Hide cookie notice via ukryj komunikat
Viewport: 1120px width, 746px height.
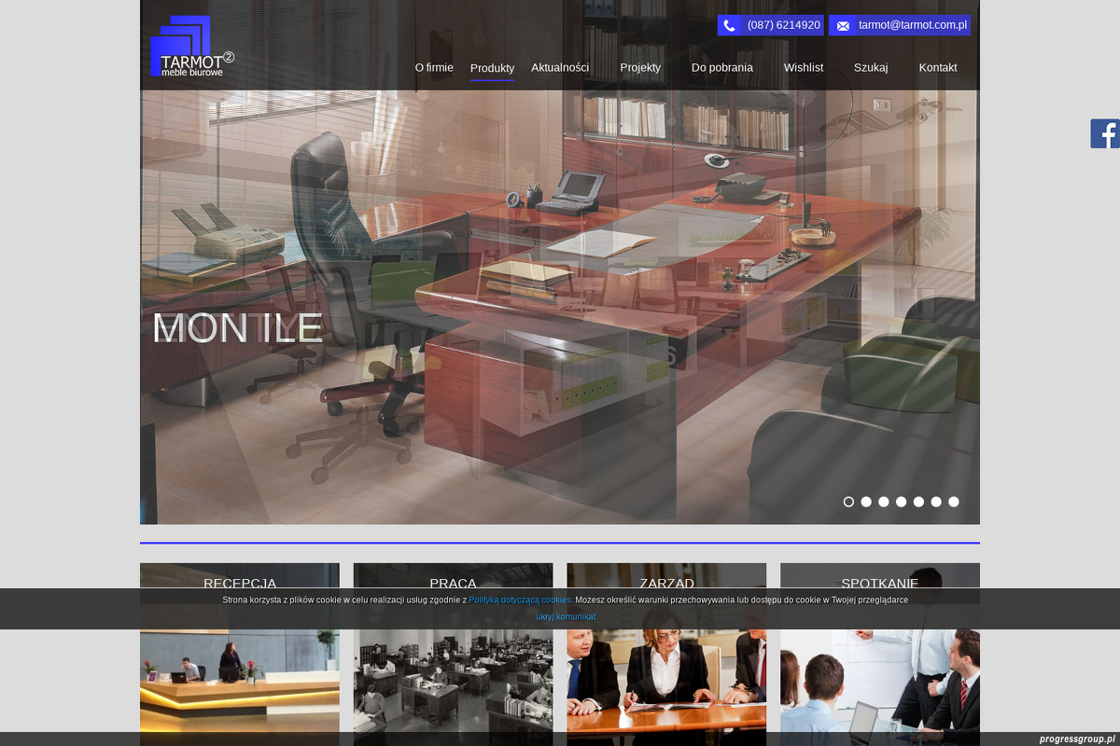pos(566,616)
